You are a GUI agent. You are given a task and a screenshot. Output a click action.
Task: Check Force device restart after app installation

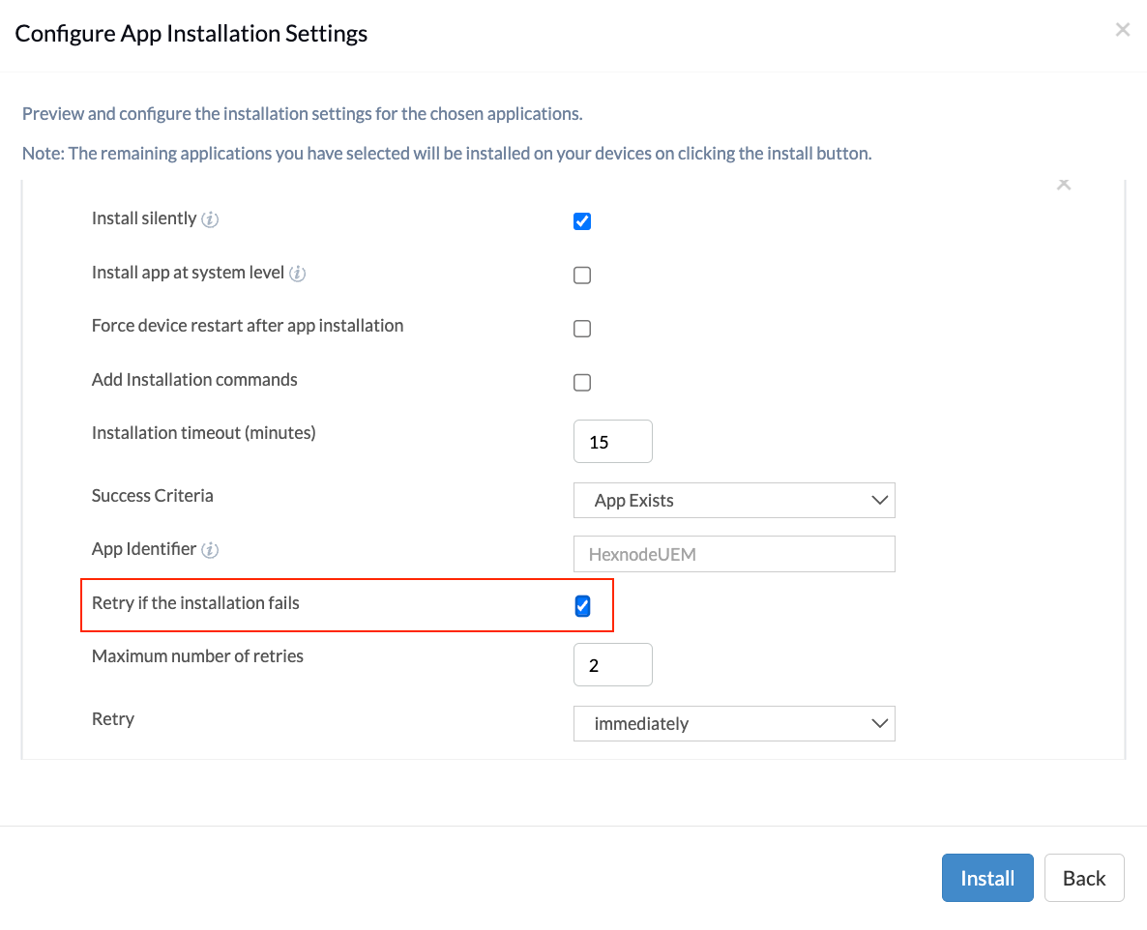click(582, 329)
